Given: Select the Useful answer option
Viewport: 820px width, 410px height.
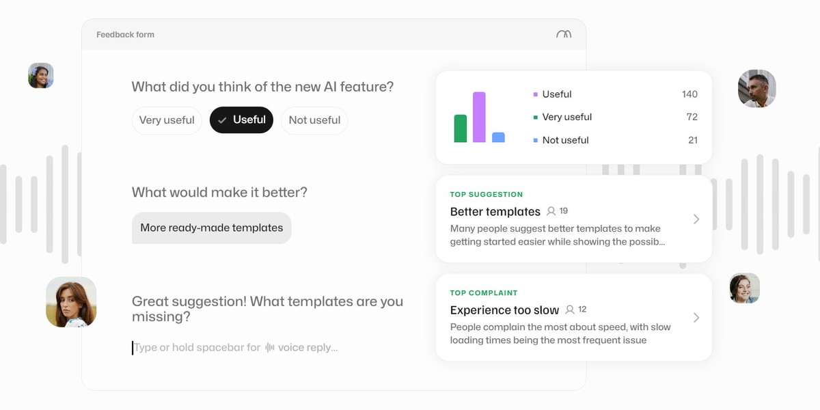Looking at the screenshot, I should coord(242,120).
